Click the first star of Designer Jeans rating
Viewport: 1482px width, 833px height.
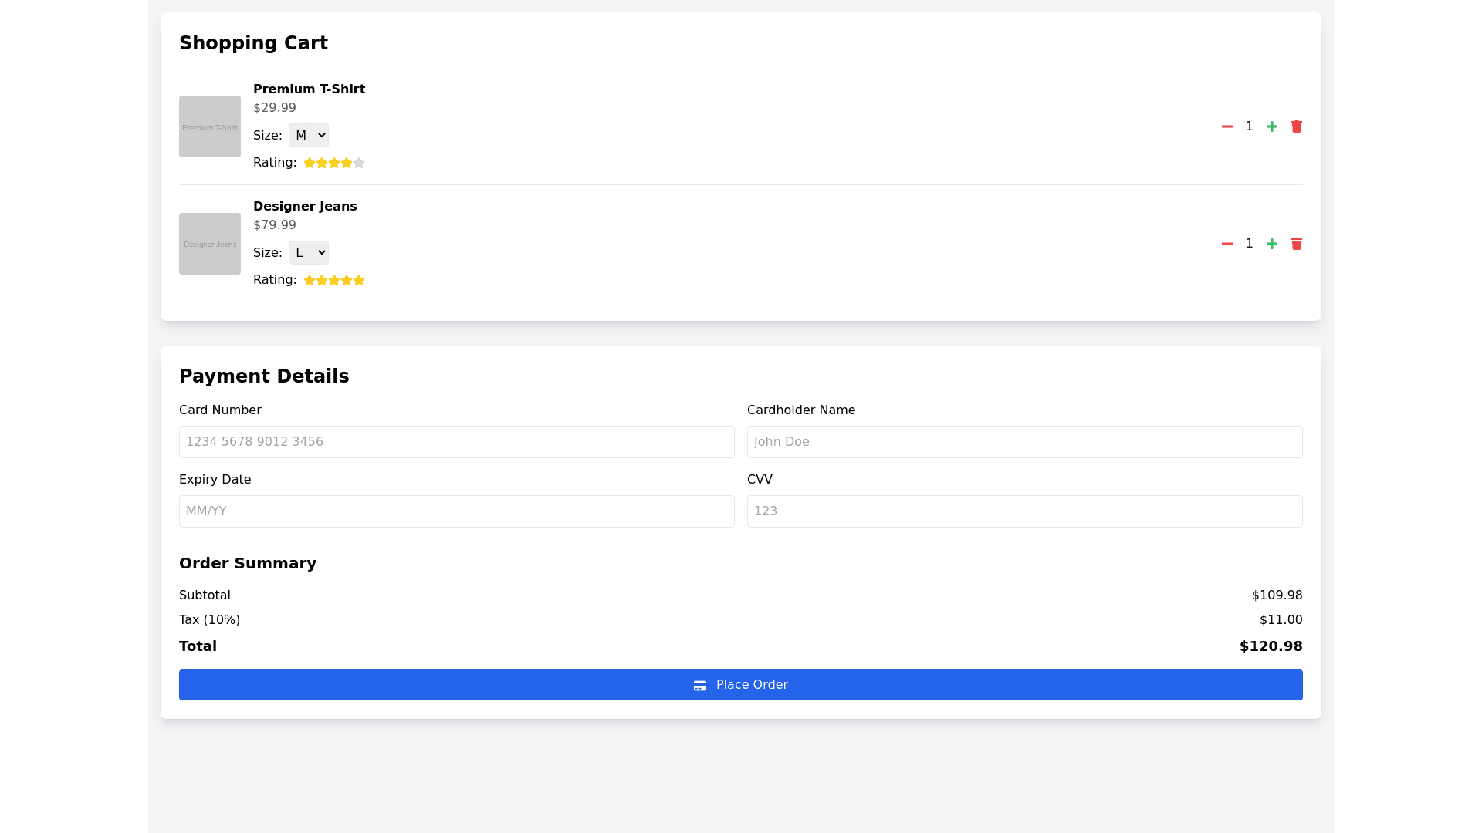[310, 280]
